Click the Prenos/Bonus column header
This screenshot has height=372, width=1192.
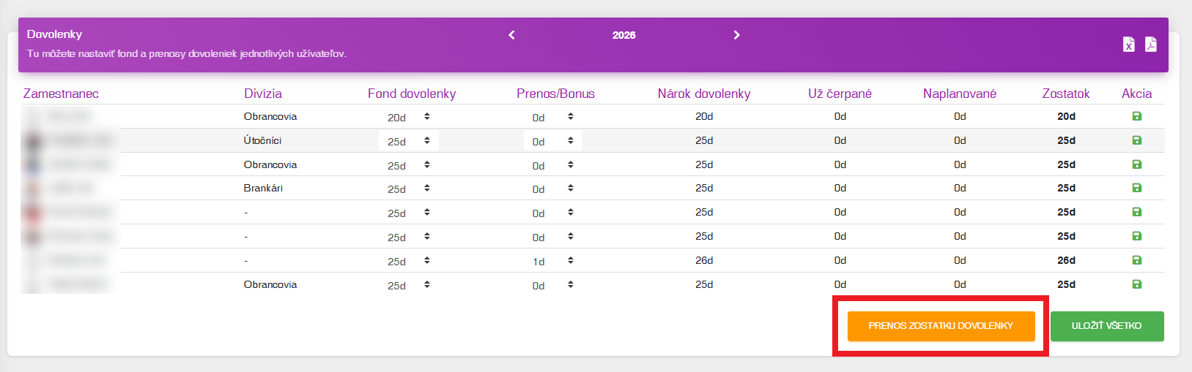point(555,94)
